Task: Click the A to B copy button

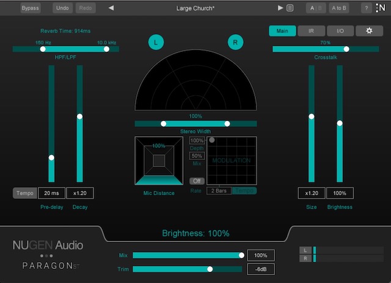Action: [338, 9]
